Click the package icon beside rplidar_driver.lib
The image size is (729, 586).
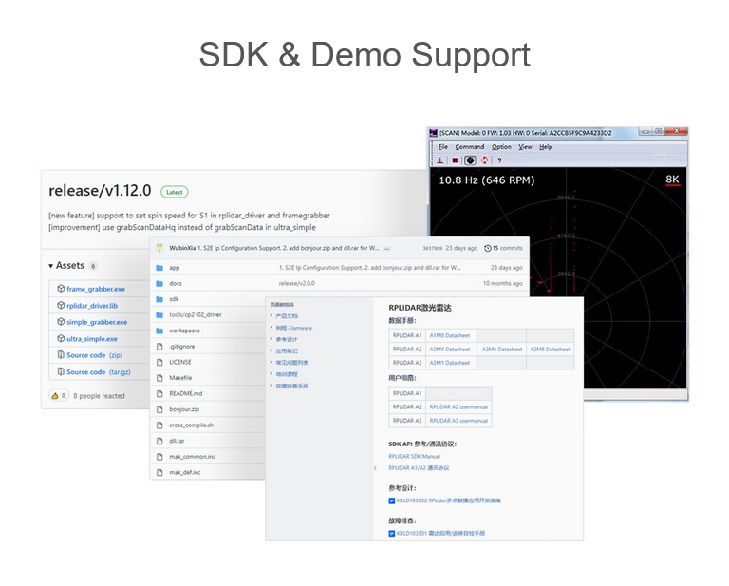pos(61,305)
